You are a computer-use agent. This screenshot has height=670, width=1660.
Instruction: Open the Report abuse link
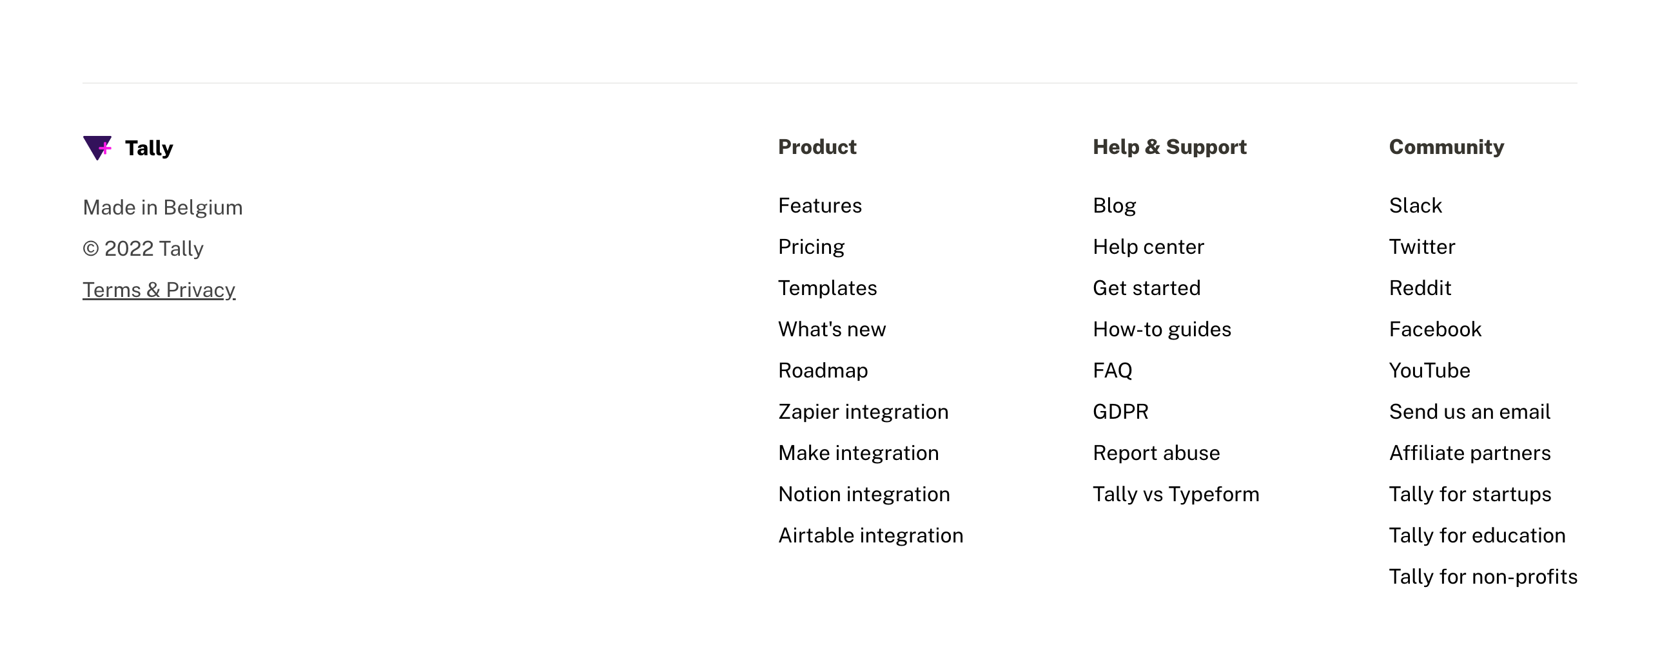[x=1156, y=453]
